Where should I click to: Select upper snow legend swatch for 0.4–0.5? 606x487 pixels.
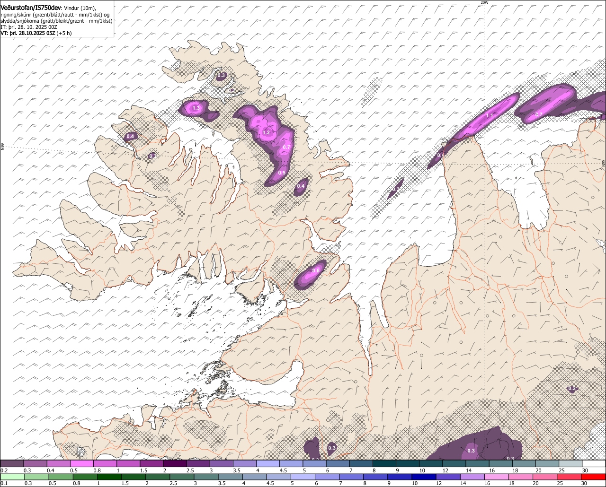click(x=58, y=464)
